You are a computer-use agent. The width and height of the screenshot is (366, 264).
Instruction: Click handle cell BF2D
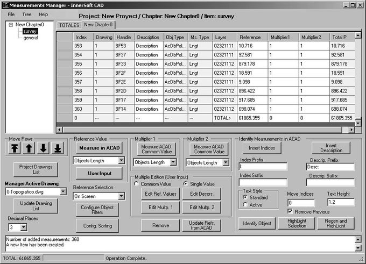(124, 91)
